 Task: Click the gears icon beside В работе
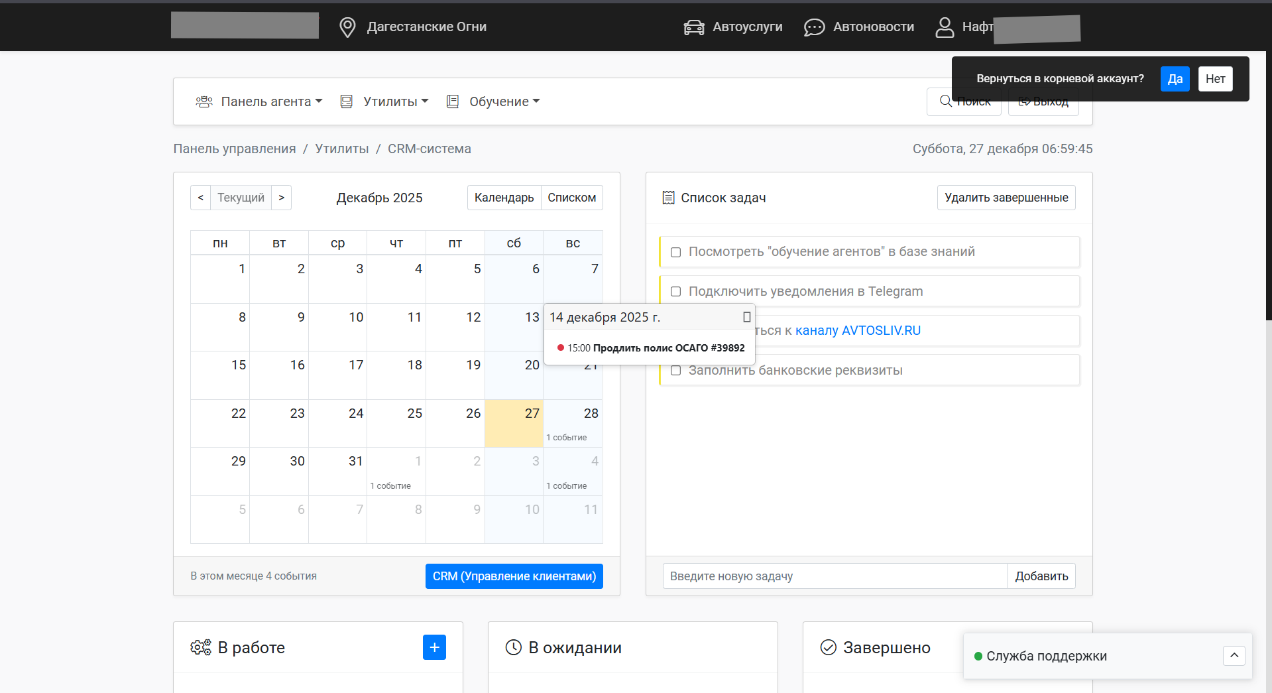tap(201, 647)
